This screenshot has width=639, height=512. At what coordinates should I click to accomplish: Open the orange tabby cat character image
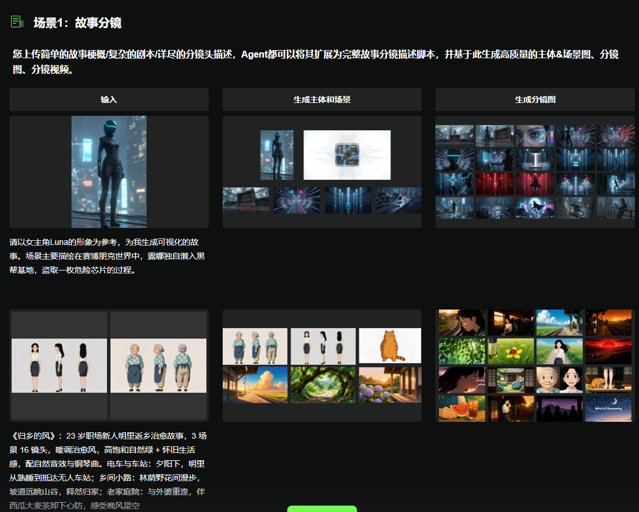(x=390, y=346)
